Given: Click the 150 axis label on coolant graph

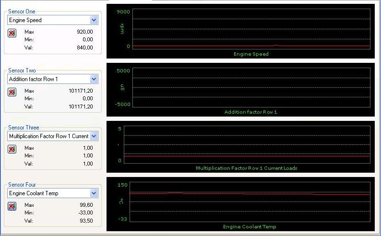Looking at the screenshot, I should [122, 185].
